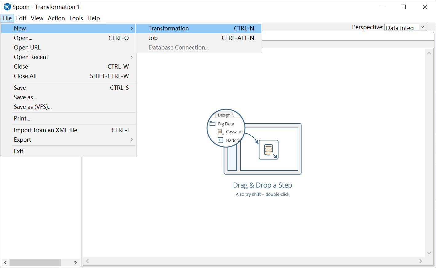
Task: Open the Perspective dropdown
Action: coord(406,27)
